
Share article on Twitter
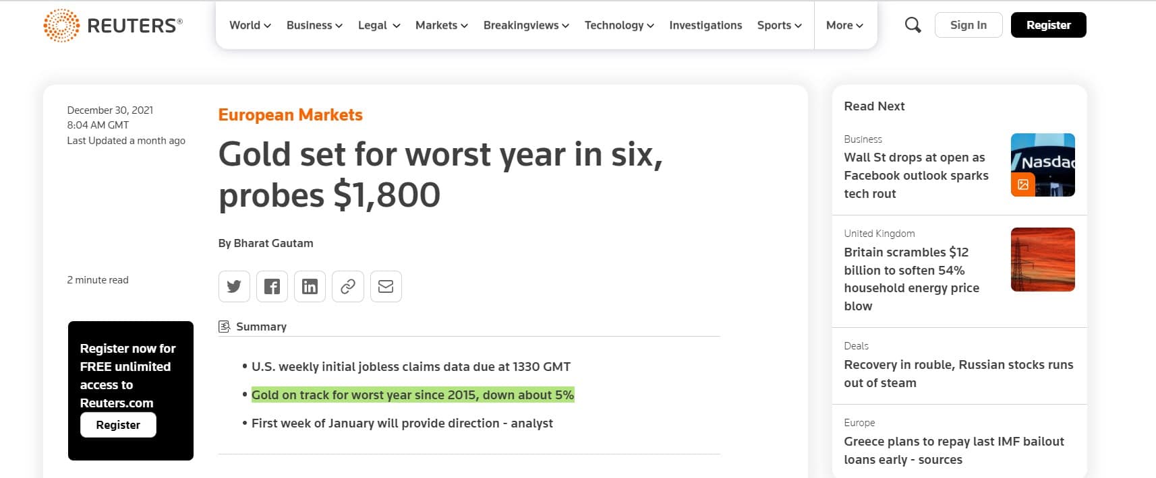pos(234,287)
